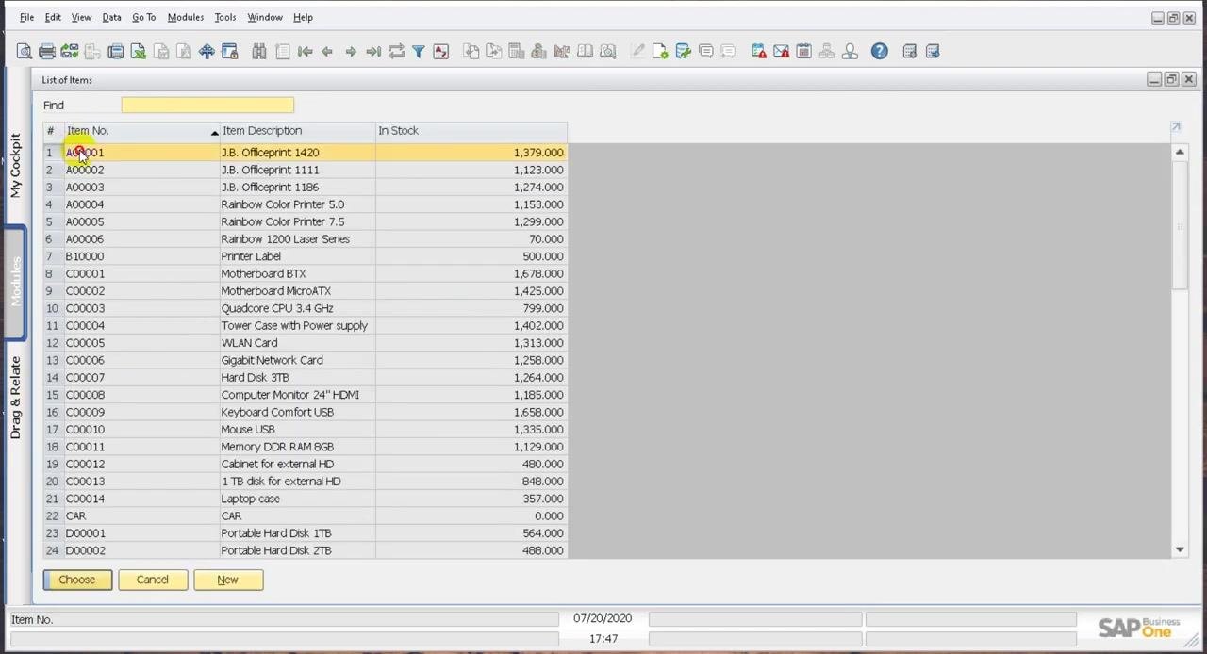
Task: Sort by the Item No. column header
Action: pos(141,130)
